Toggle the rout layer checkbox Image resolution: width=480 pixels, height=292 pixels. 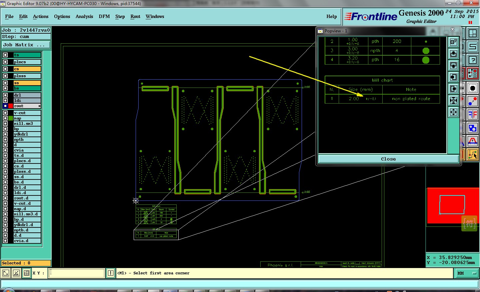(5, 106)
